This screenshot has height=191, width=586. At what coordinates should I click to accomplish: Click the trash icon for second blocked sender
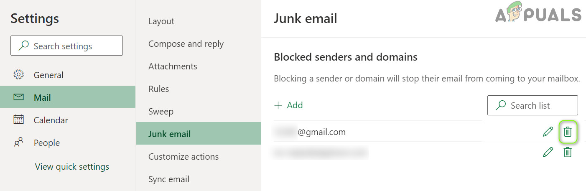(x=567, y=152)
